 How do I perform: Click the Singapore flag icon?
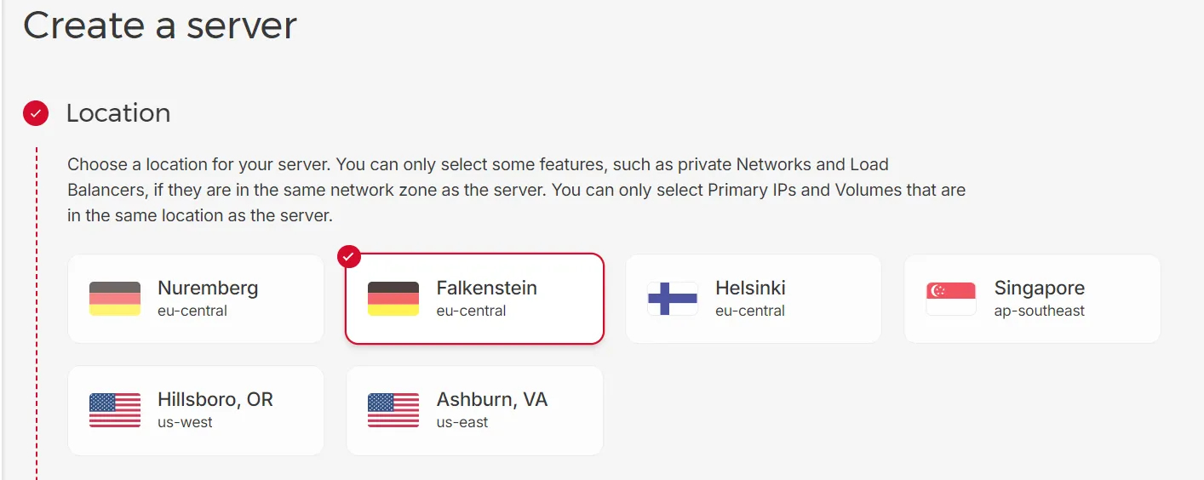pos(951,299)
